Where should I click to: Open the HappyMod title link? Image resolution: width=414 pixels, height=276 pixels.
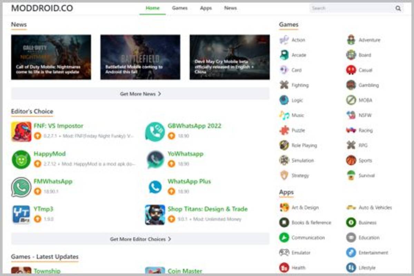tap(50, 154)
